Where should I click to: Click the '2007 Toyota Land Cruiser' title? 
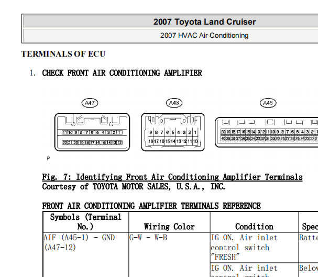tap(204, 22)
